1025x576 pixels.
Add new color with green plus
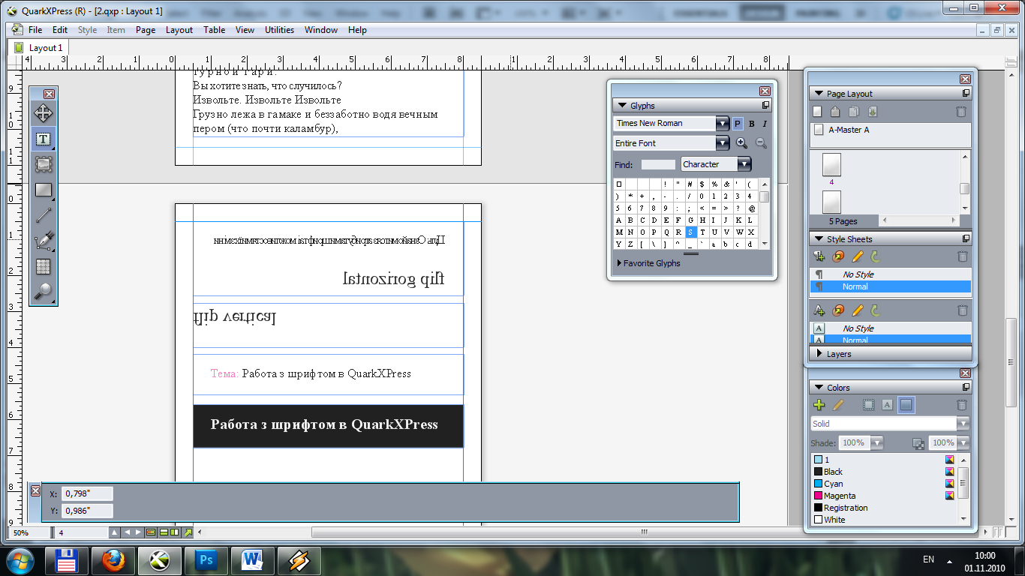pos(819,405)
